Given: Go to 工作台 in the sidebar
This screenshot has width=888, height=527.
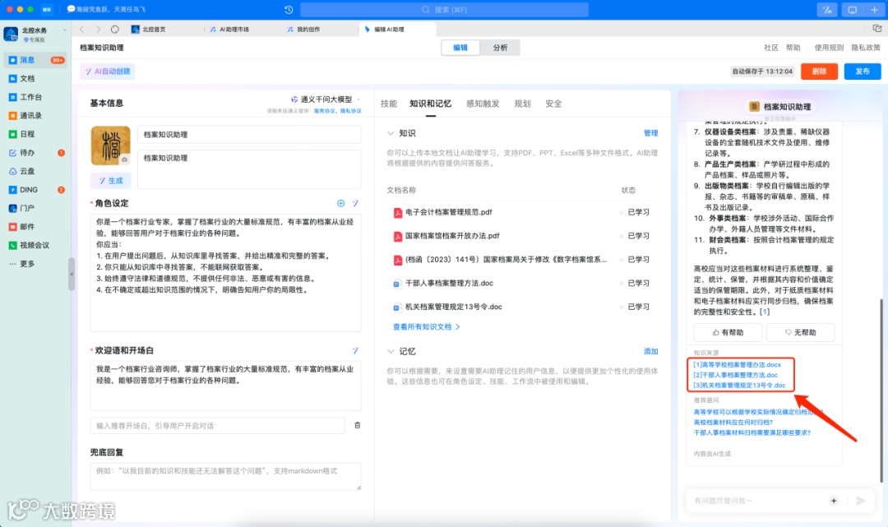Looking at the screenshot, I should point(26,97).
